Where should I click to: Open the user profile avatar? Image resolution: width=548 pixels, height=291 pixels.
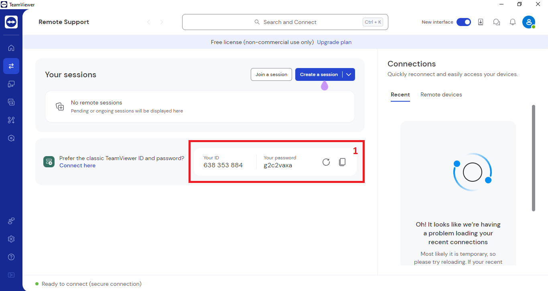point(529,22)
